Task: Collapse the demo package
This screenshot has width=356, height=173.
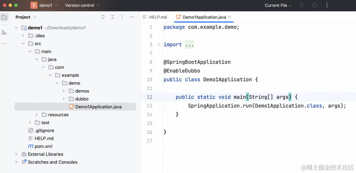Action: coord(57,83)
